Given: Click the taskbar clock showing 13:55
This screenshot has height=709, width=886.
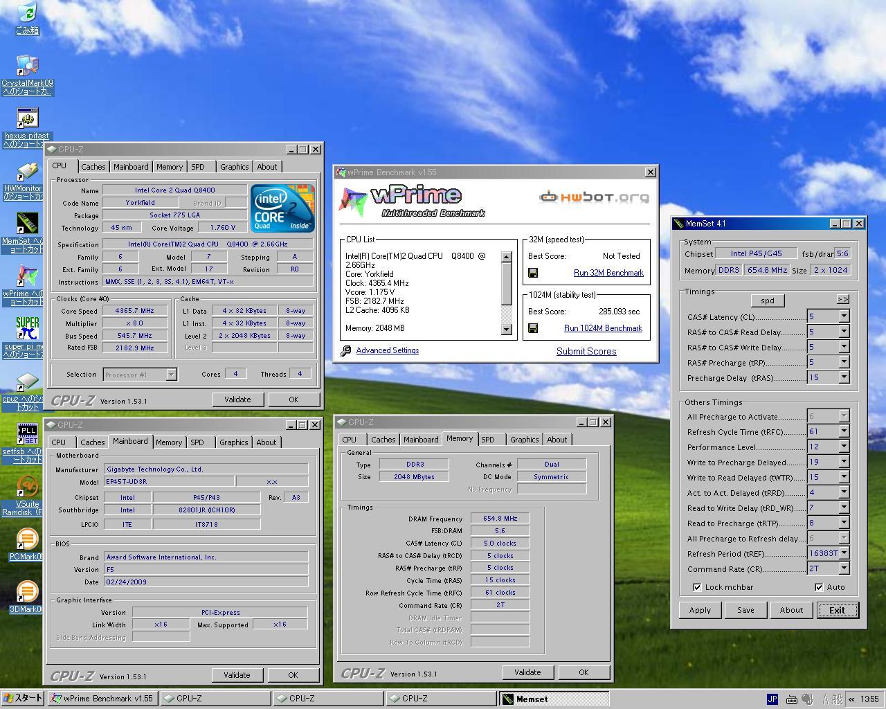Looking at the screenshot, I should (869, 699).
